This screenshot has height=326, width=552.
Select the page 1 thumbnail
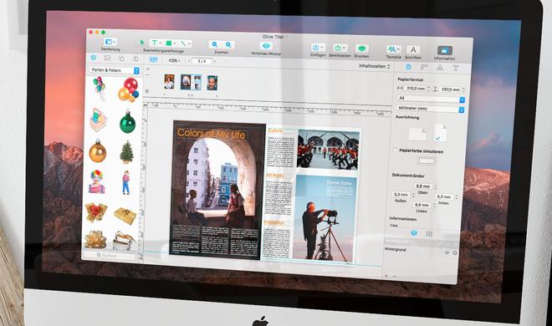(169, 82)
